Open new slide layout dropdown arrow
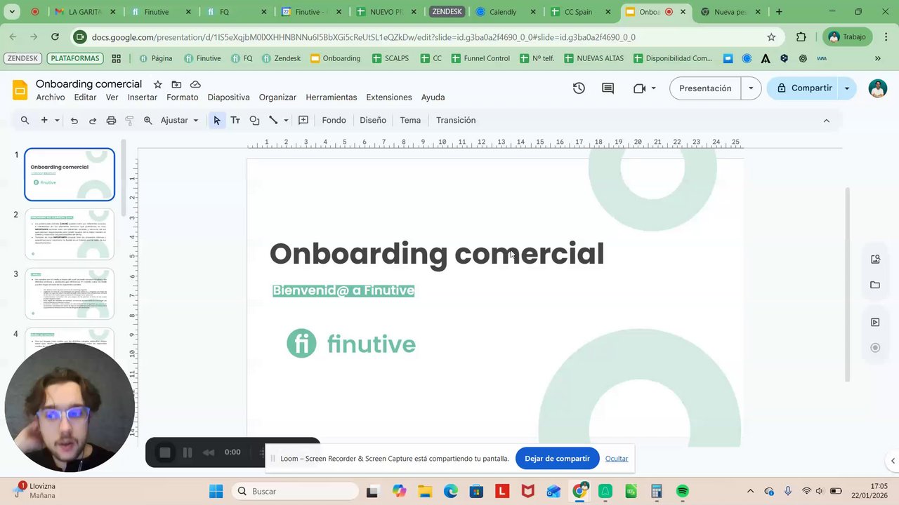 57,121
